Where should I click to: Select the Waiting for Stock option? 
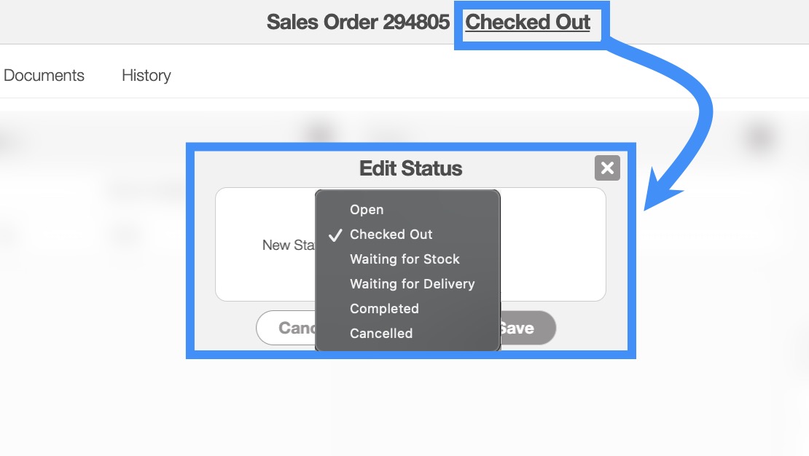(404, 259)
